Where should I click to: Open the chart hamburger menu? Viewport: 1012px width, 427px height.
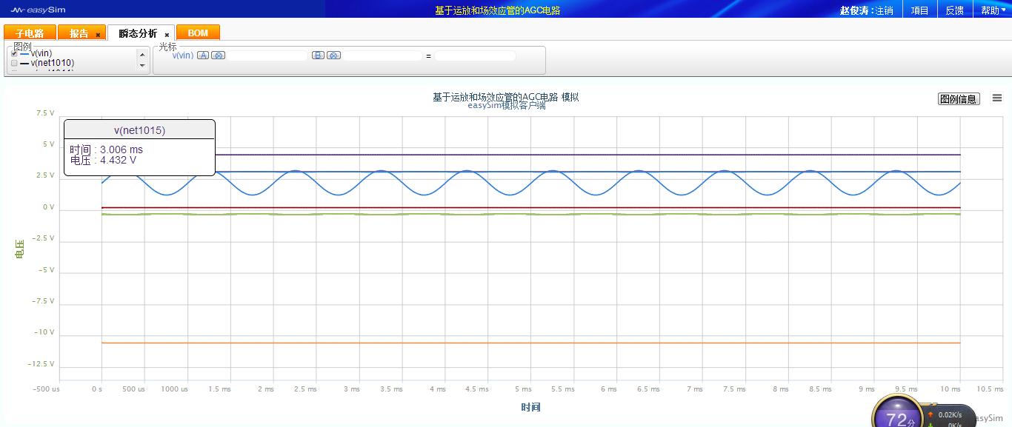[996, 98]
